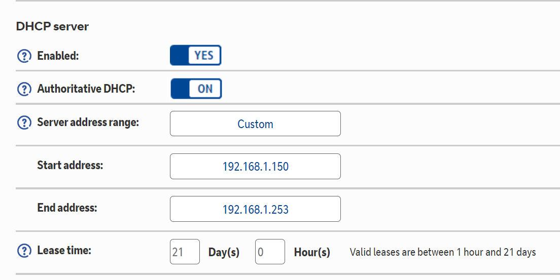Click the "Day(s)" unit label
The height and width of the screenshot is (280, 560).
[x=224, y=252]
